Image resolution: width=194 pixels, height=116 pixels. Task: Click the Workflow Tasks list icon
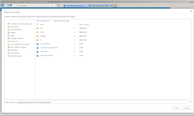coord(8,56)
